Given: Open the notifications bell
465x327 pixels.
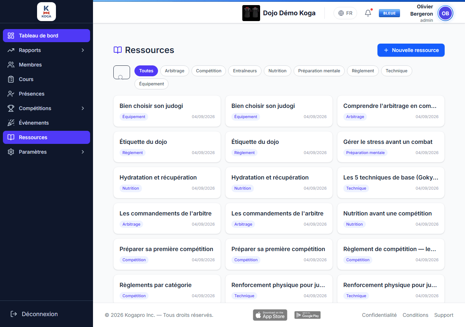Looking at the screenshot, I should tap(368, 13).
